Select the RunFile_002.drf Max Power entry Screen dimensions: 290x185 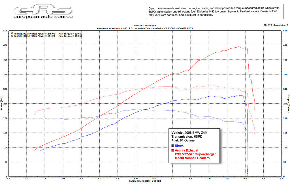click(34, 33)
